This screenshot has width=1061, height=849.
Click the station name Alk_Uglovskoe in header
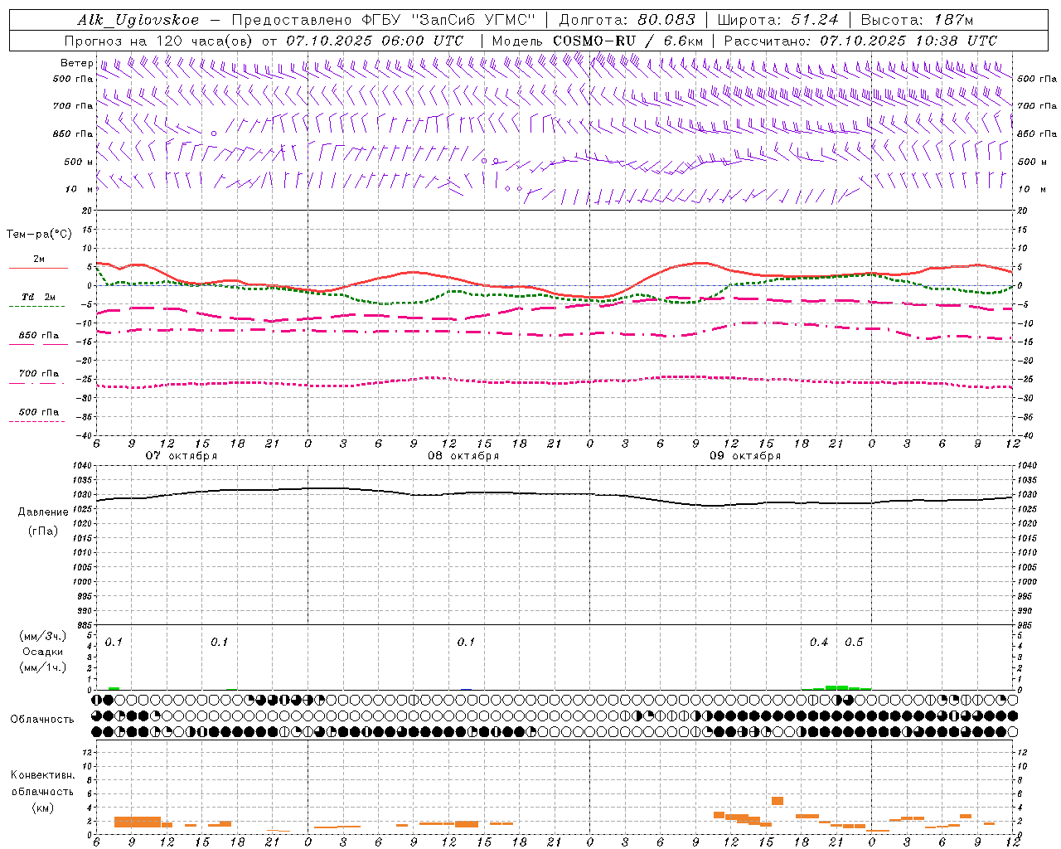(x=138, y=20)
